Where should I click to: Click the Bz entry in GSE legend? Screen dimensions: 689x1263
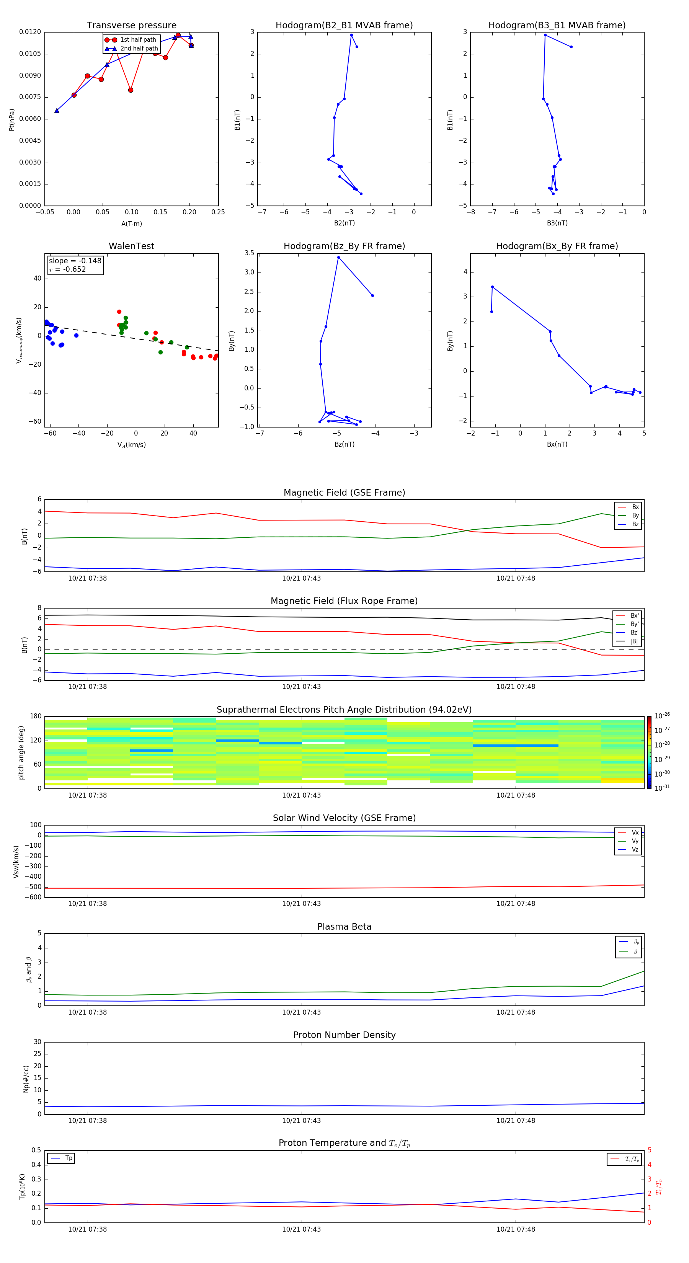coord(629,524)
